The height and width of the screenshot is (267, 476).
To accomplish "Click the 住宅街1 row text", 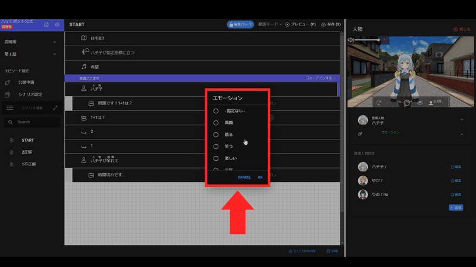I will click(98, 39).
